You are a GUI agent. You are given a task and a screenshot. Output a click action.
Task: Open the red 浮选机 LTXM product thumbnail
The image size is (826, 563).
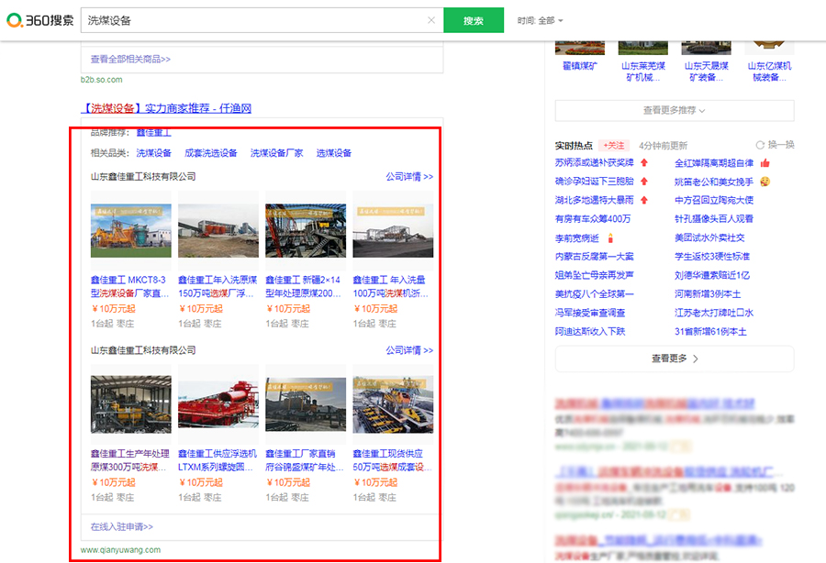[x=218, y=404]
